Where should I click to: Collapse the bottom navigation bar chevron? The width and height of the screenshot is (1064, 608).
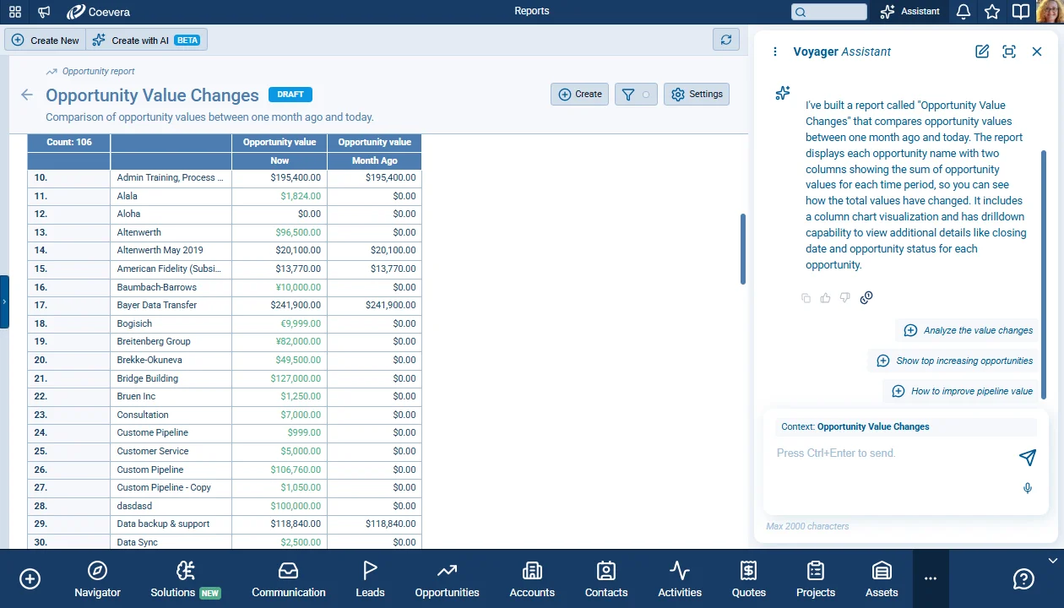pyautogui.click(x=1052, y=561)
